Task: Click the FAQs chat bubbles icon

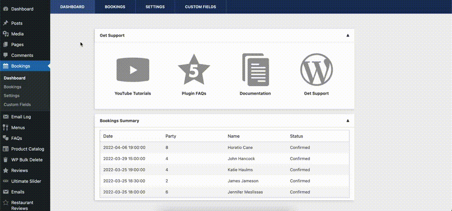Action: coord(5,138)
